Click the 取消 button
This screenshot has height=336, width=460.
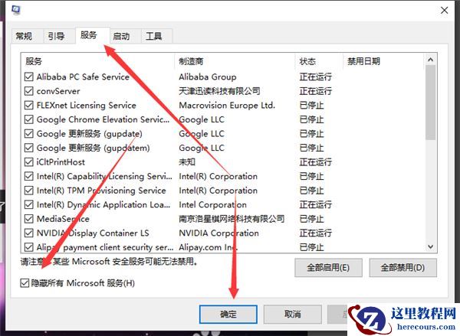click(x=293, y=315)
